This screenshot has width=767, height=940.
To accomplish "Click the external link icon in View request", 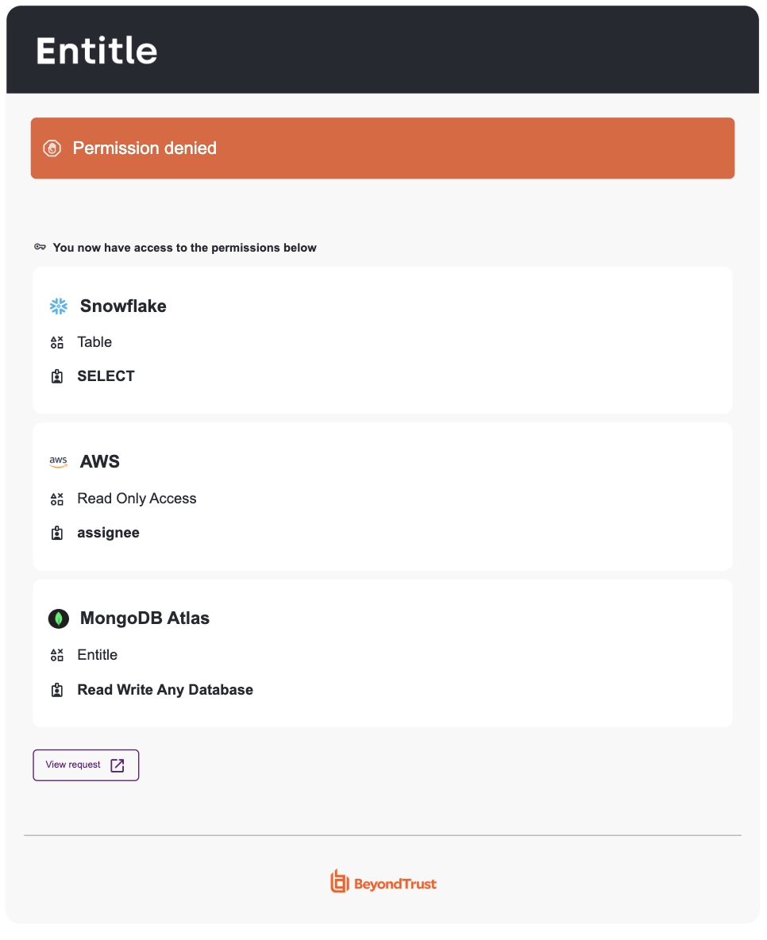I will click(118, 765).
